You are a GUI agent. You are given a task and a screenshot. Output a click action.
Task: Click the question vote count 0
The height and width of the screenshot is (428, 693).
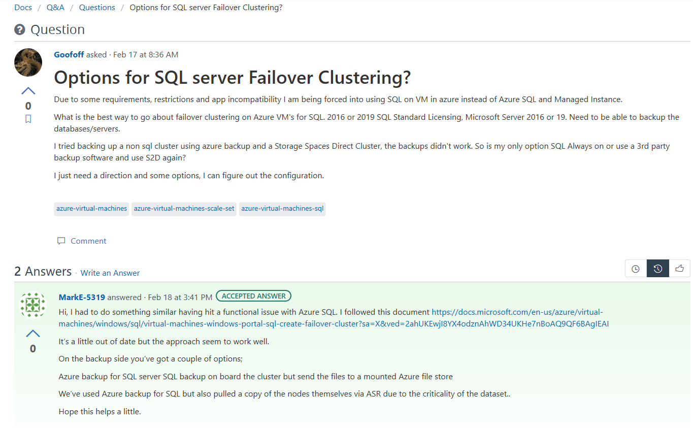(x=28, y=106)
